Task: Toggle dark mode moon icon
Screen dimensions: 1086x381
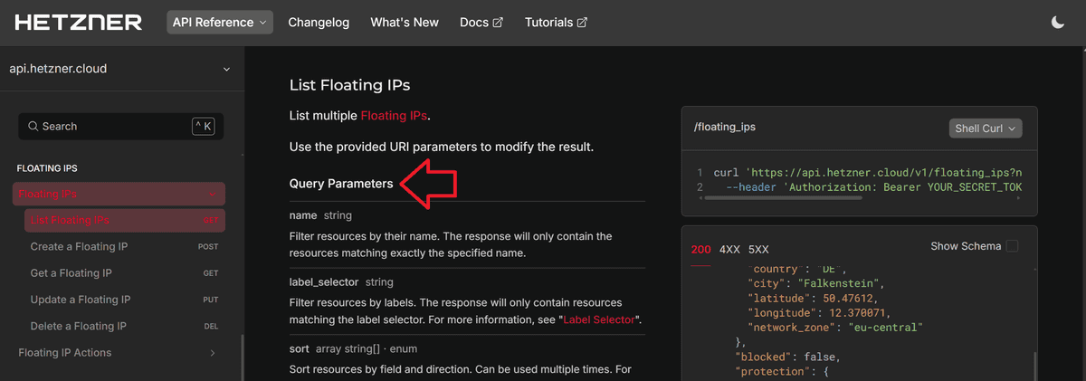Action: [x=1058, y=23]
